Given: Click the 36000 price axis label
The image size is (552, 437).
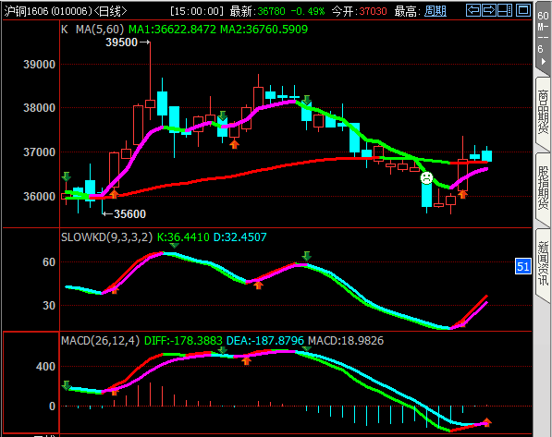Looking at the screenshot, I should coord(39,197).
